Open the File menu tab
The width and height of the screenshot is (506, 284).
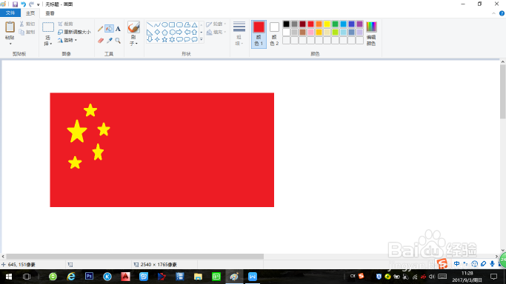[10, 13]
